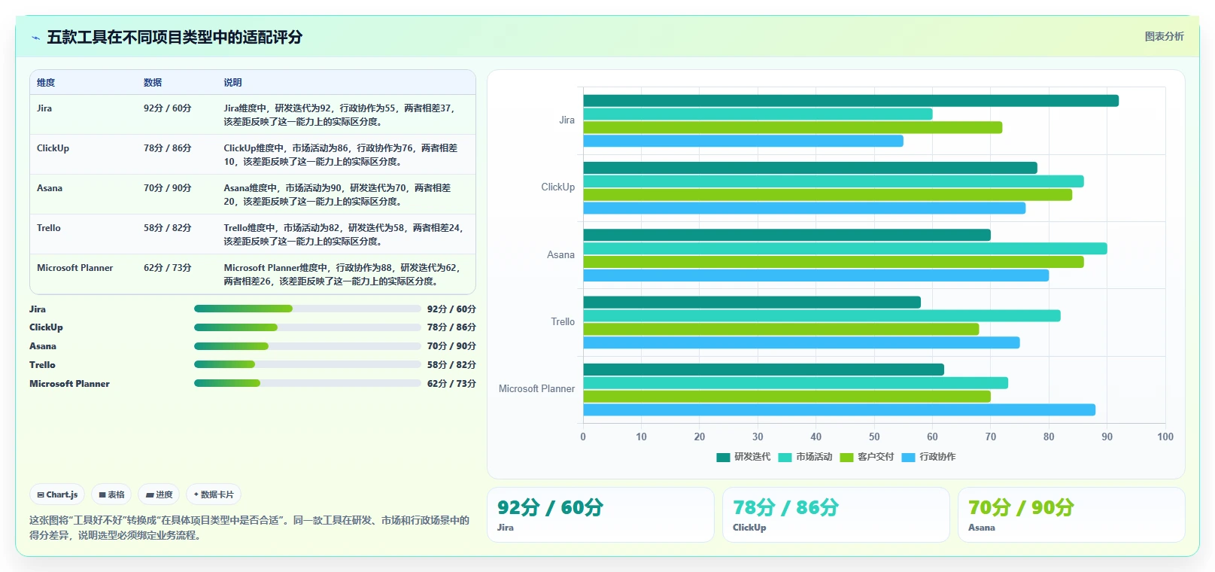Click the ClickUp progress bar
The image size is (1215, 572).
coord(308,327)
